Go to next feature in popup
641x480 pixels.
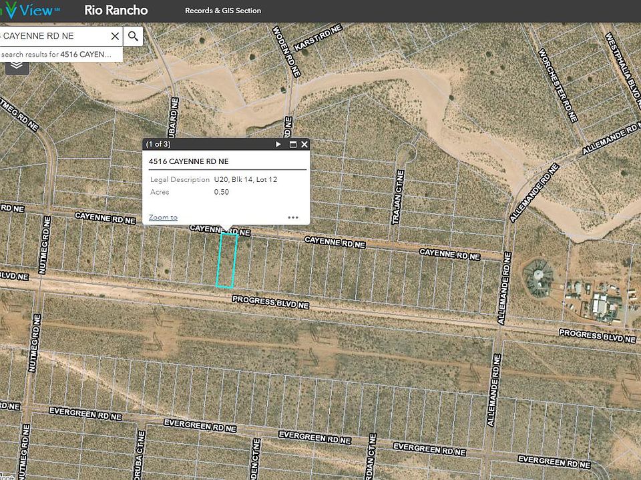pyautogui.click(x=278, y=144)
